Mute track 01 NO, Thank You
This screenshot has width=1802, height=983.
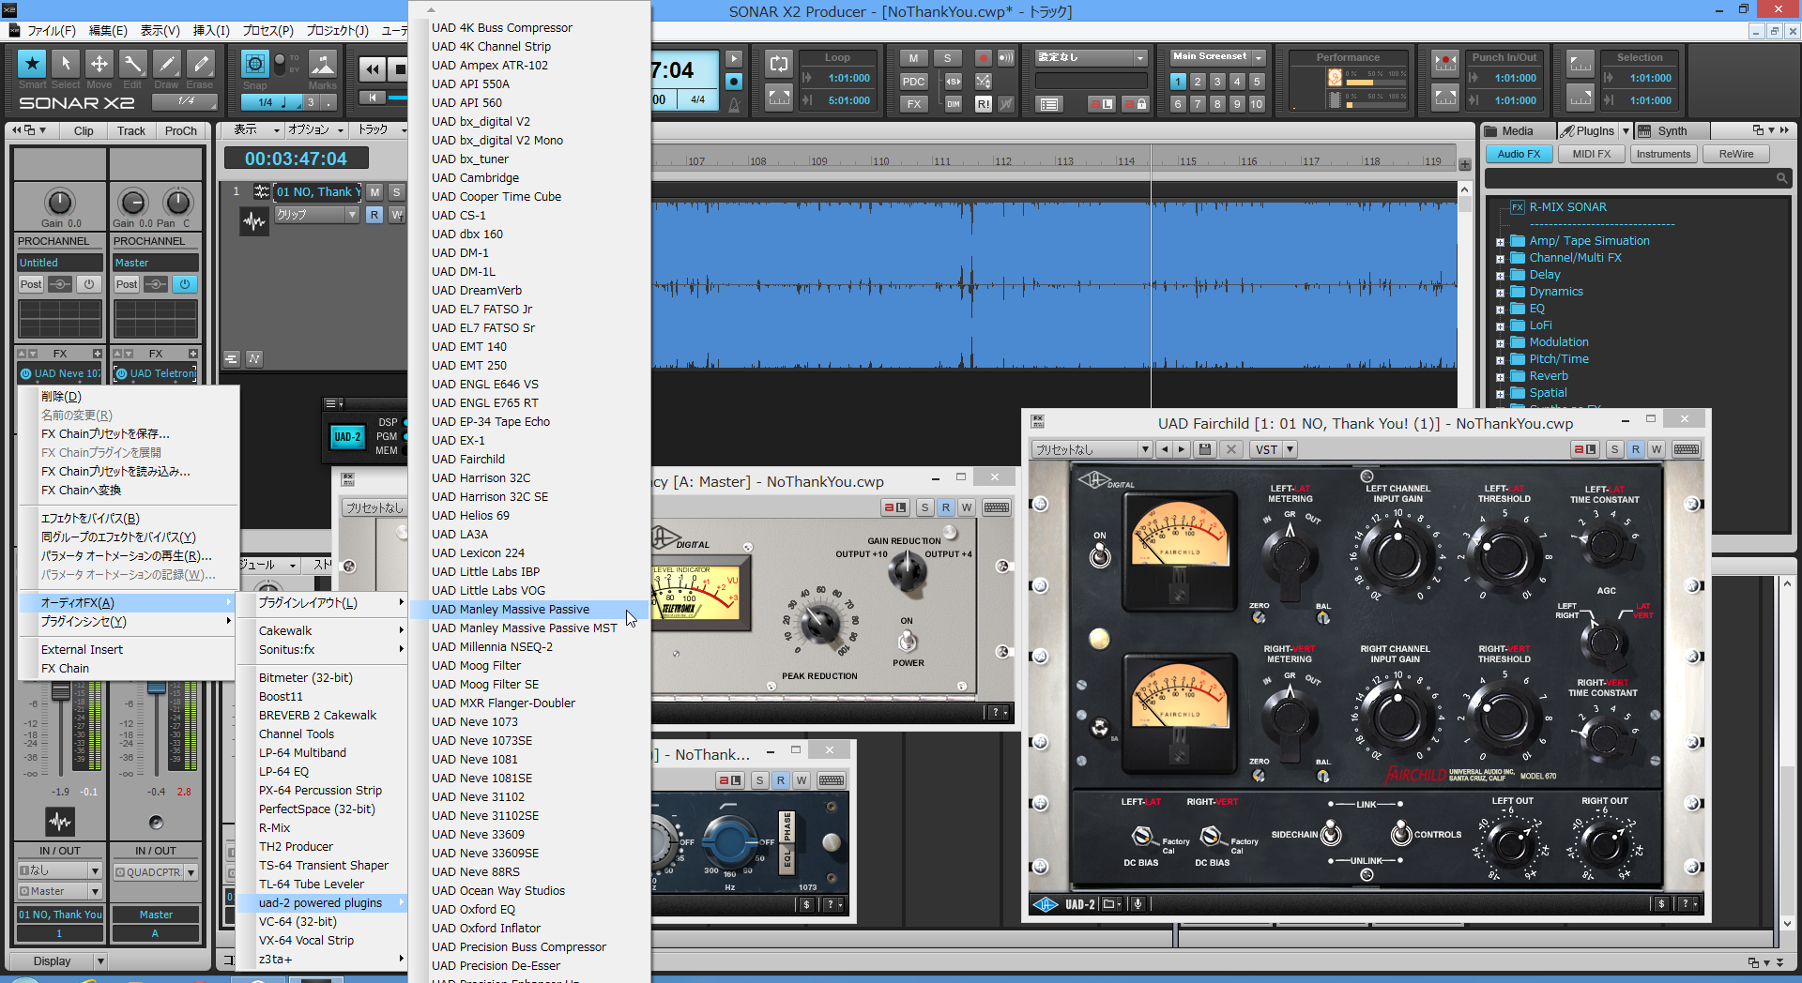[x=374, y=192]
